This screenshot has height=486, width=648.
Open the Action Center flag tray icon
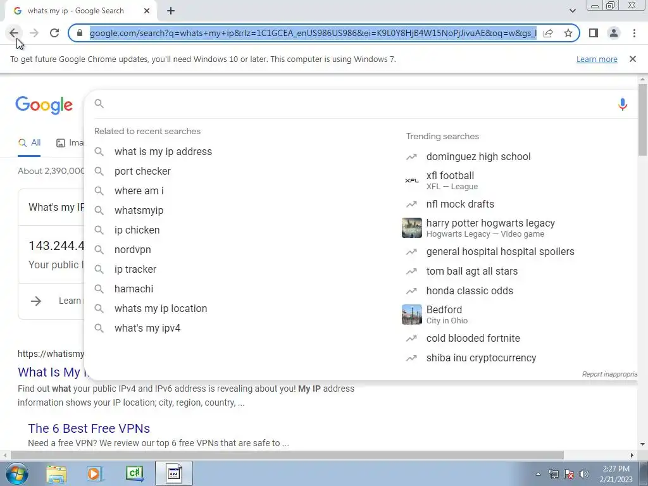569,474
